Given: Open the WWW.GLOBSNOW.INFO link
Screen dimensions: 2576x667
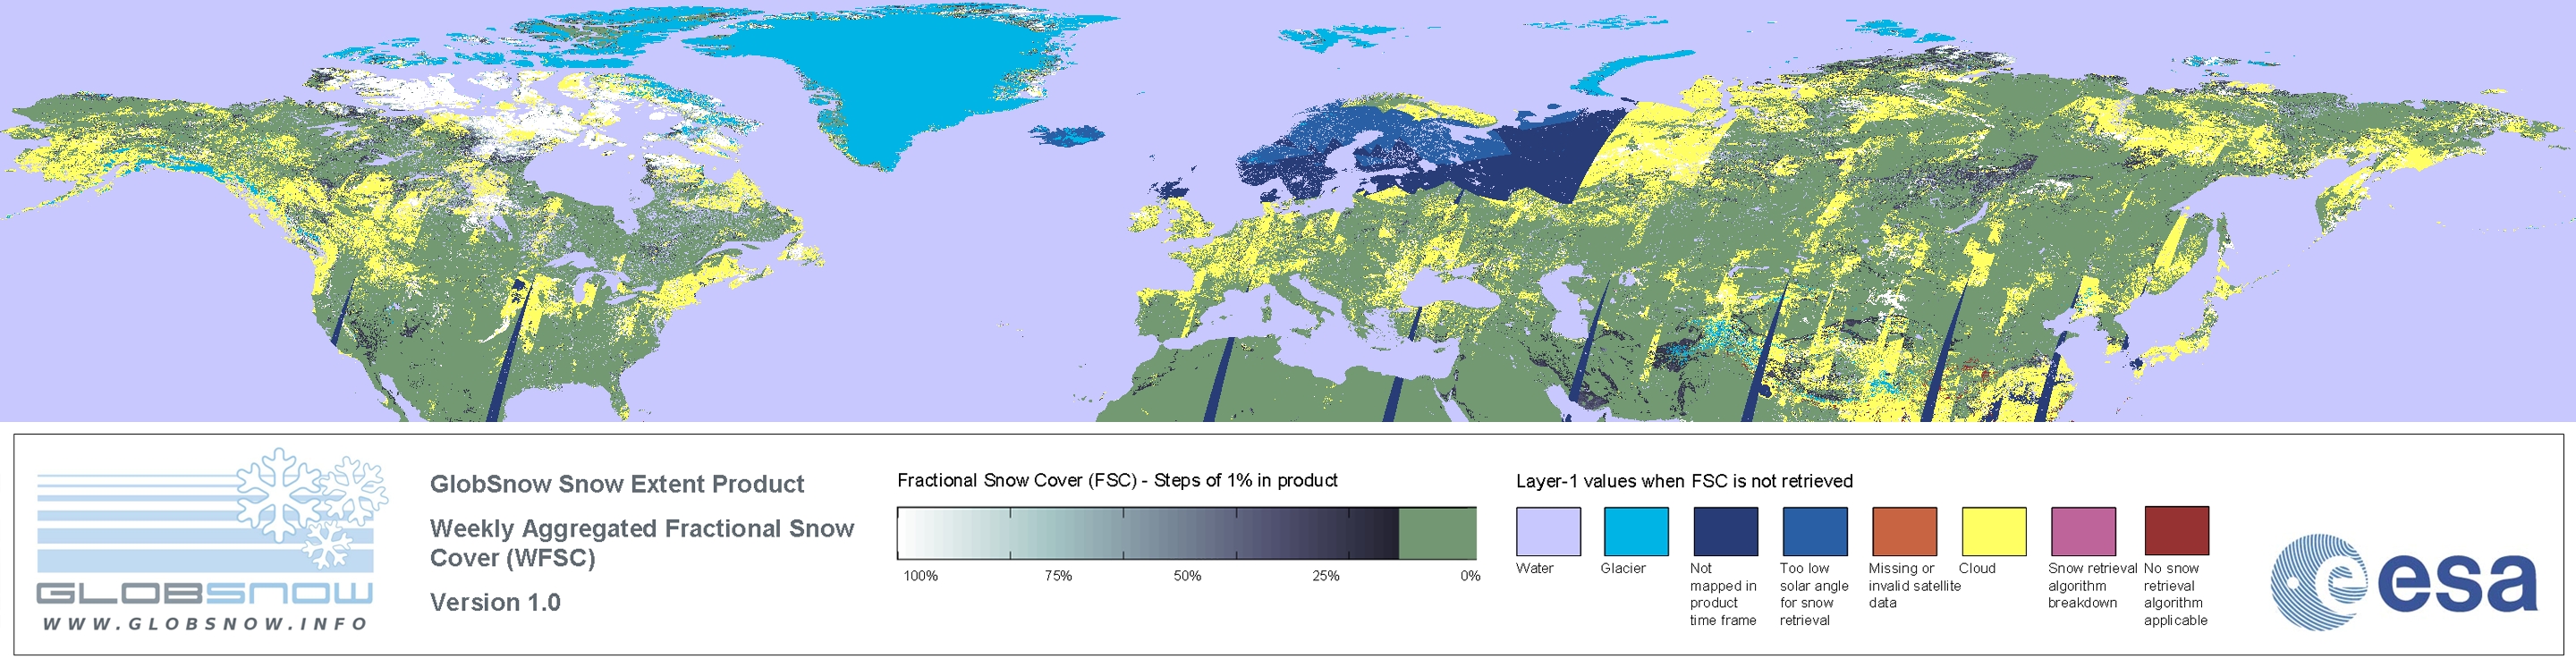Looking at the screenshot, I should coord(205,623).
